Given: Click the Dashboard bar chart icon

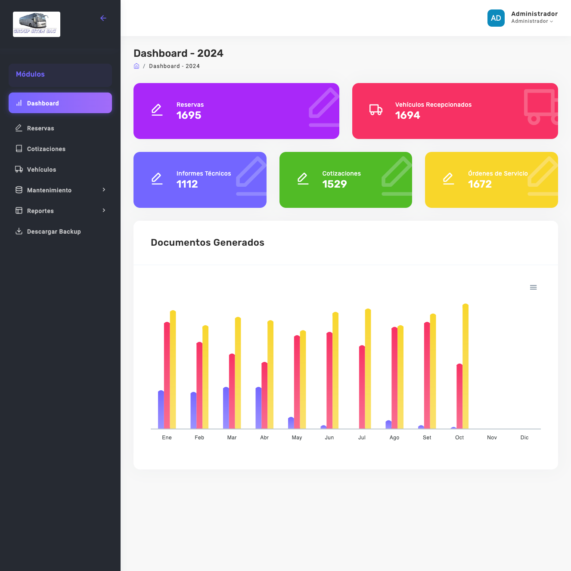Looking at the screenshot, I should click(19, 103).
